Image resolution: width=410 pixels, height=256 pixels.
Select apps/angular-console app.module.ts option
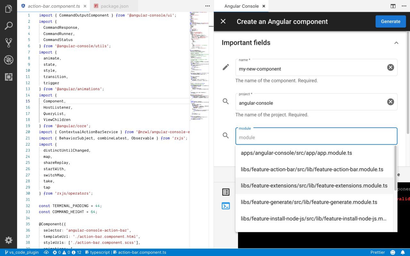(314, 153)
